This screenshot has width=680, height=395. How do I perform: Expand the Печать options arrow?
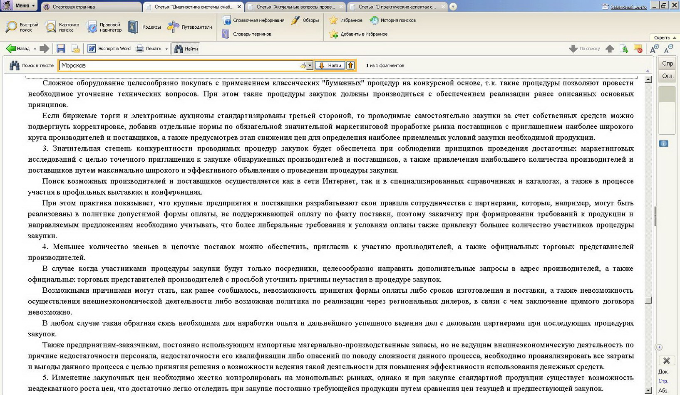click(166, 49)
